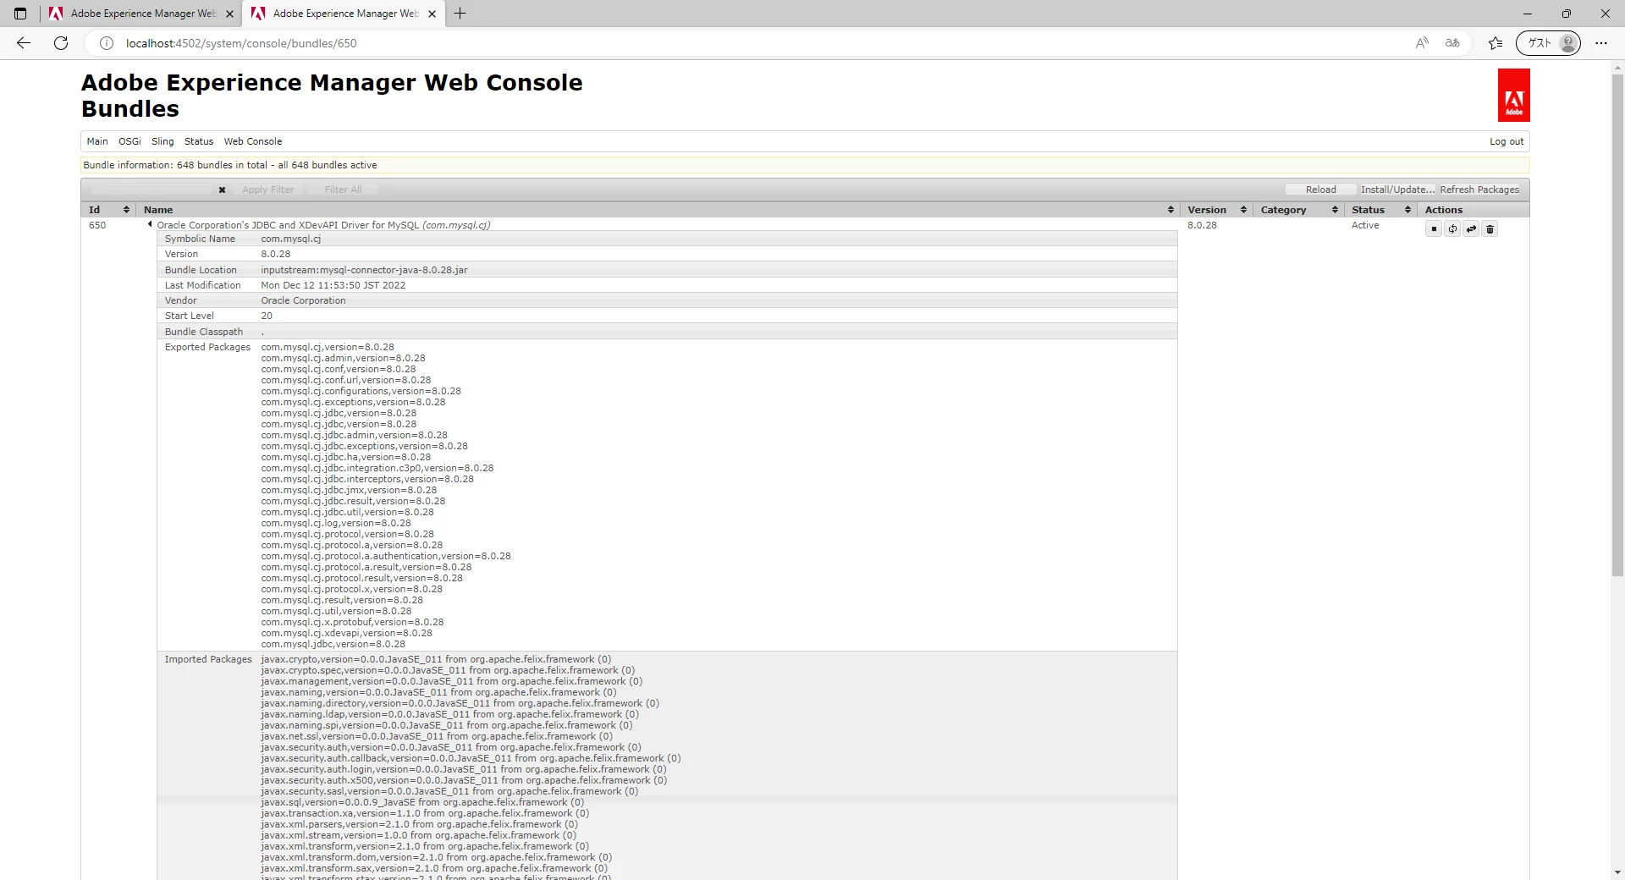This screenshot has height=880, width=1625.
Task: Clear the bundle filter with the X icon
Action: pos(222,190)
